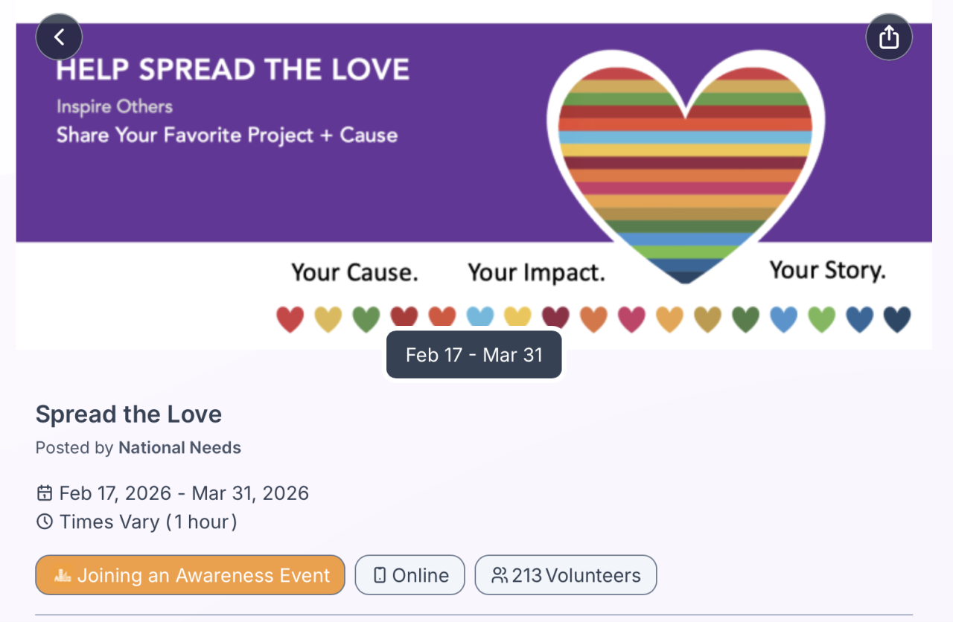The image size is (953, 622).
Task: Click the phone icon in the Online tag
Action: point(380,575)
